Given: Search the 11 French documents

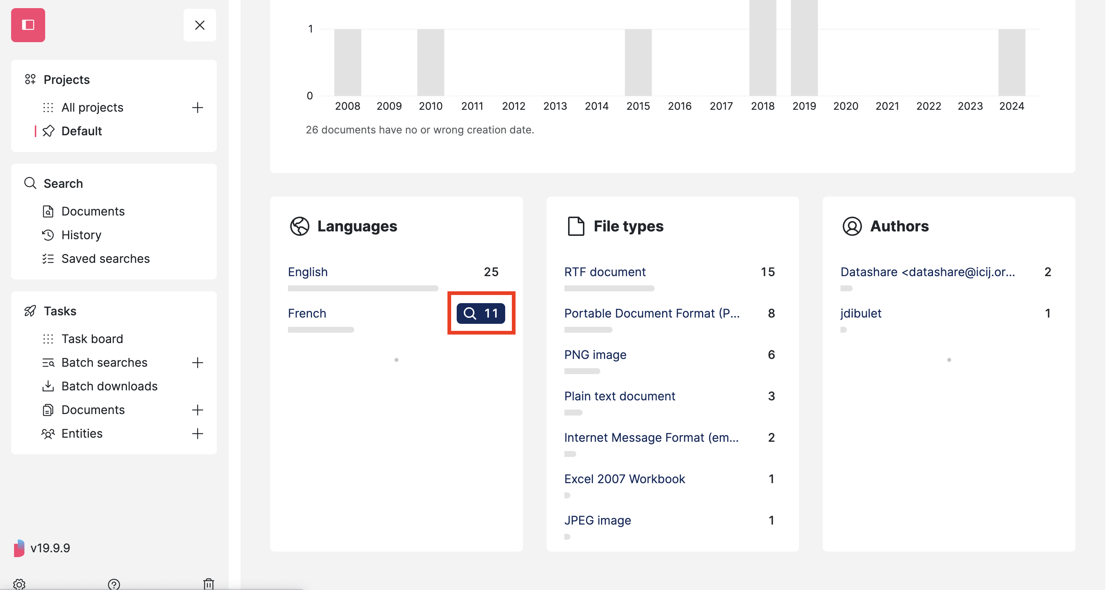Looking at the screenshot, I should [x=481, y=313].
